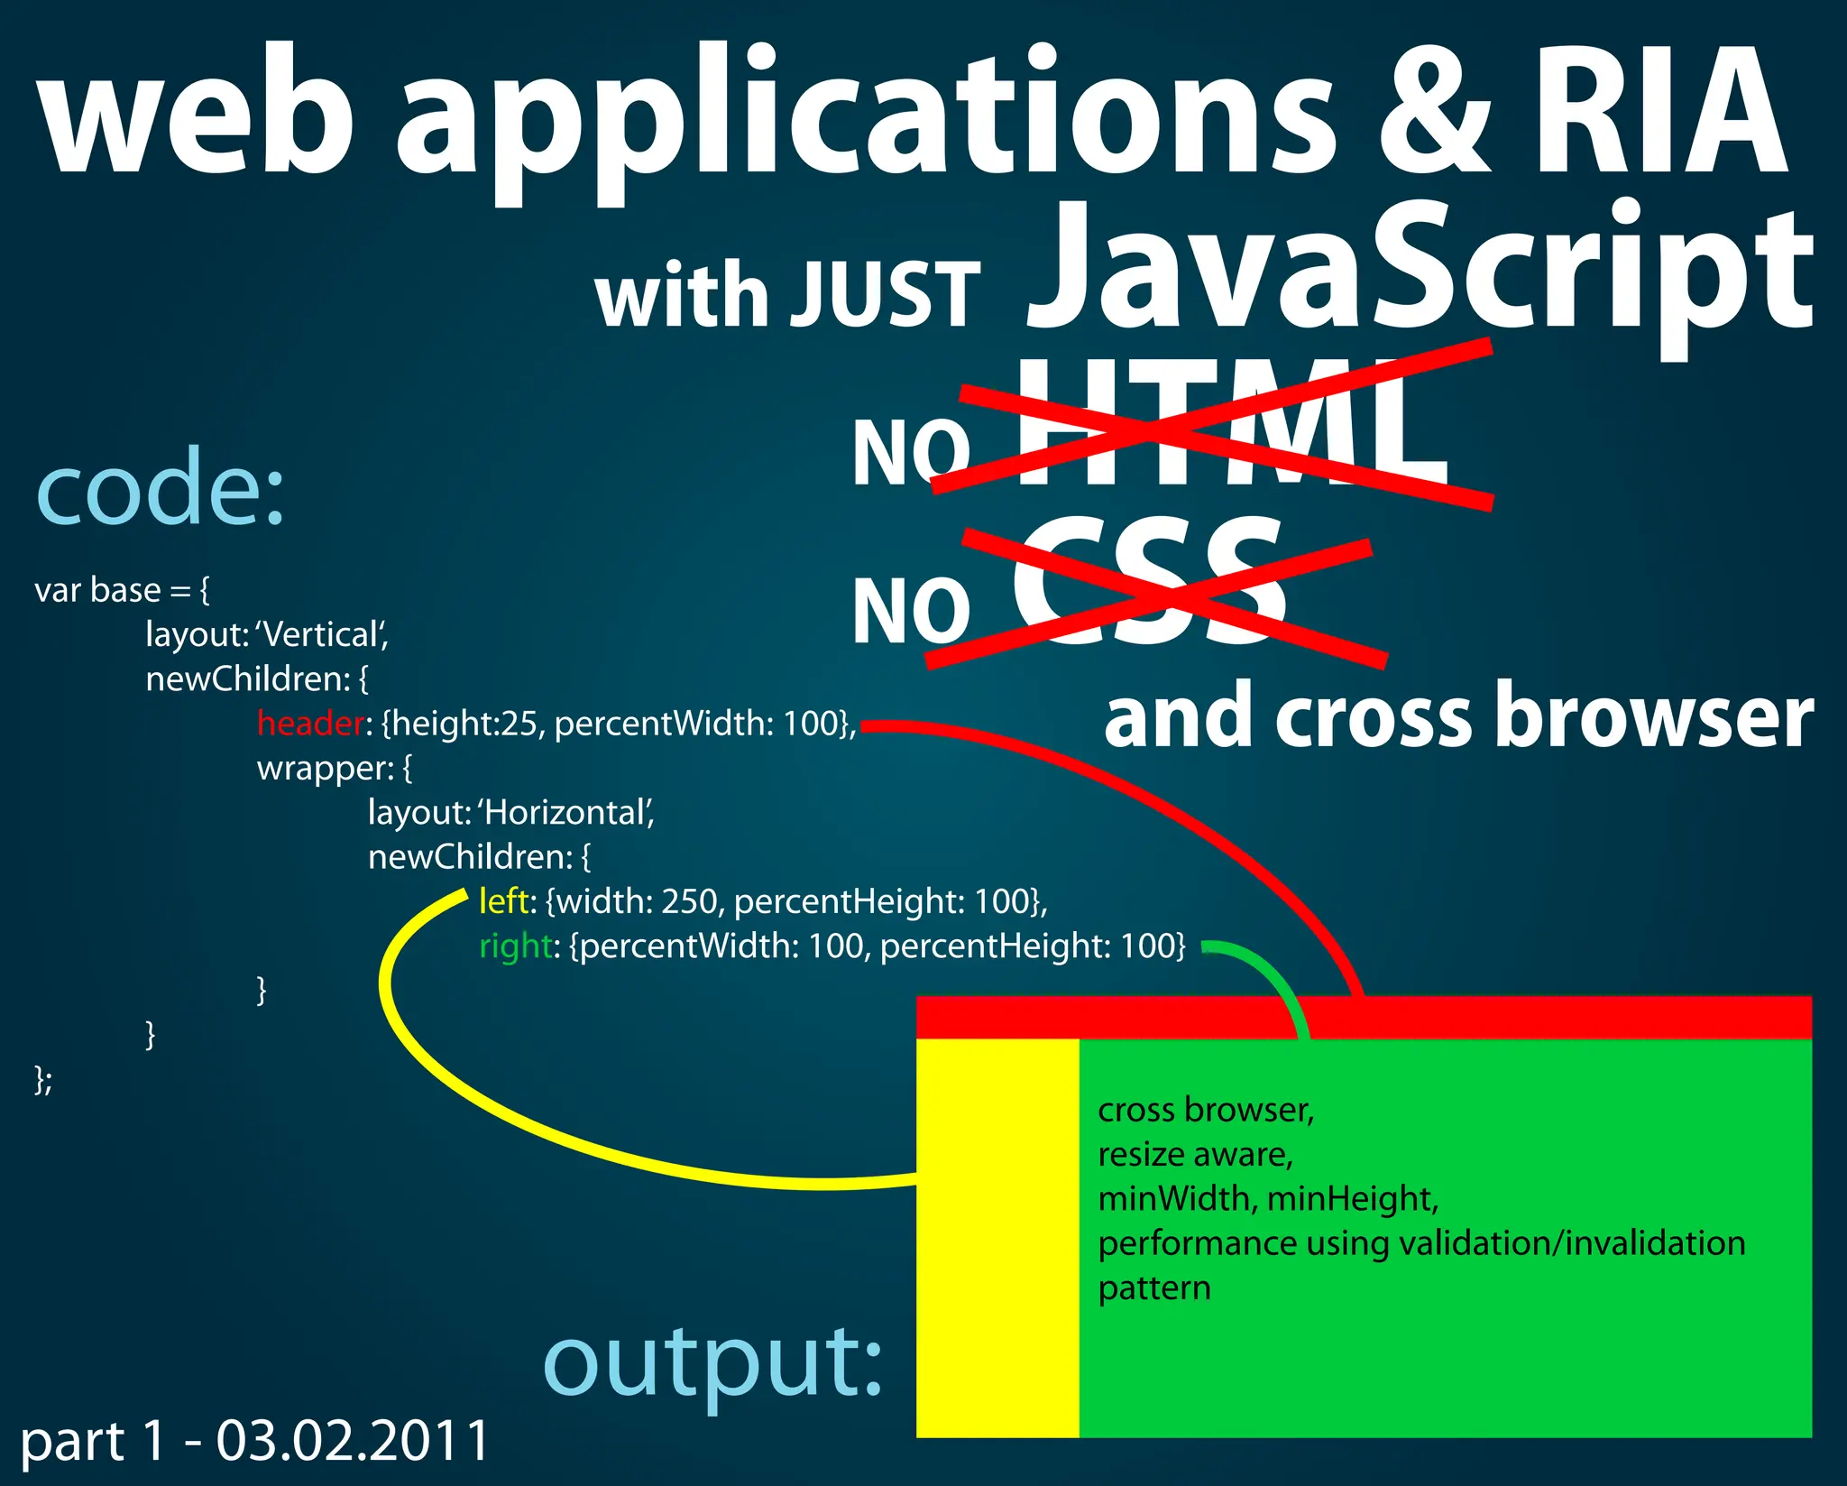Click the 'var base = {' line

coord(122,590)
